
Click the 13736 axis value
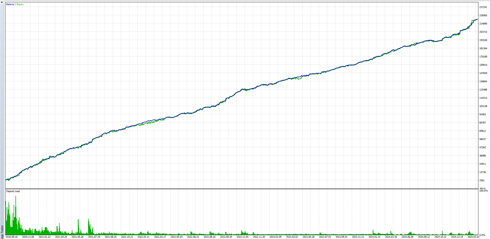pos(482,172)
